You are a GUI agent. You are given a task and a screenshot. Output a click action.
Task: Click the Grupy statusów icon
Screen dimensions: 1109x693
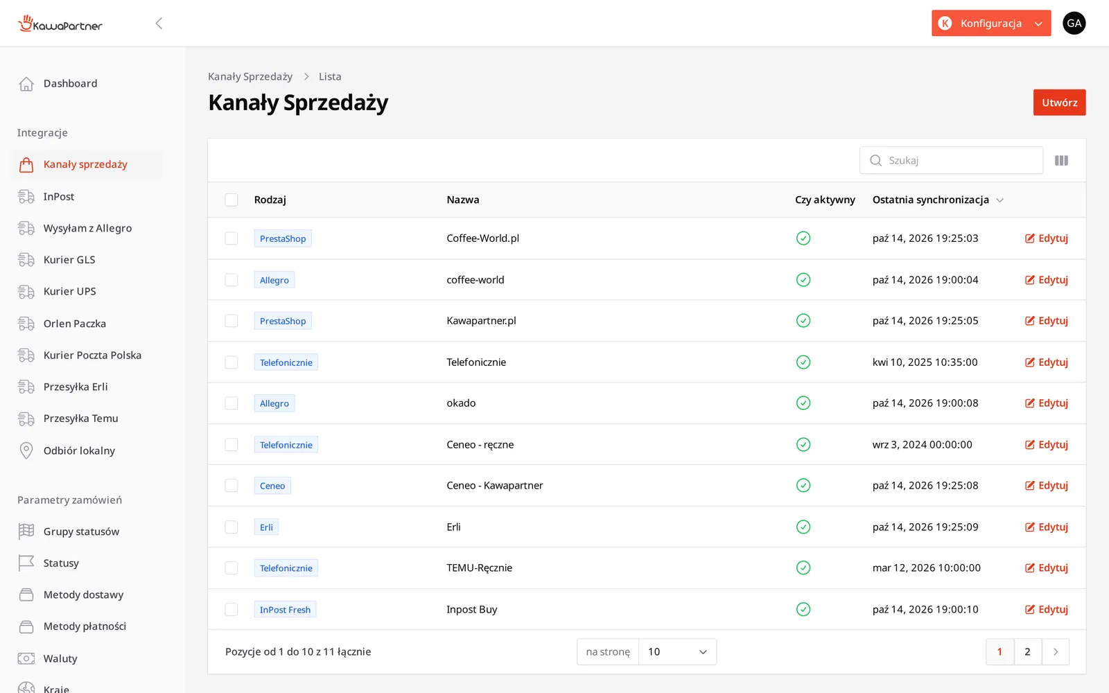(x=26, y=532)
